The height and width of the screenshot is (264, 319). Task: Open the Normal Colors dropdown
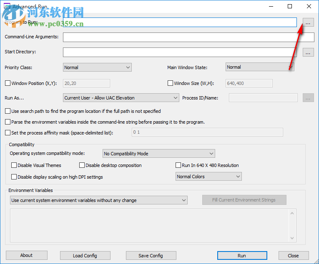[x=208, y=177]
